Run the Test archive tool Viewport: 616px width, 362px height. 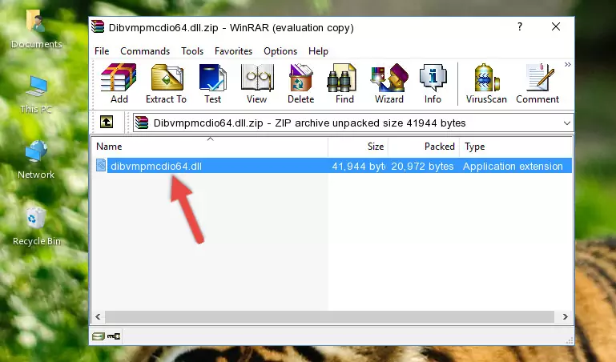point(212,83)
